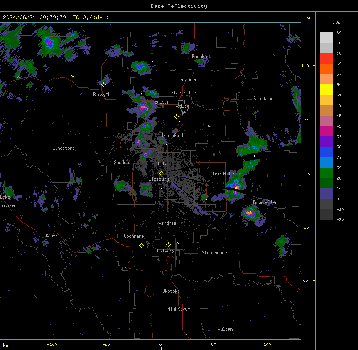358x350 pixels.
Task: Select the violet 36–39 dBZ legend swatch
Action: 326,142
